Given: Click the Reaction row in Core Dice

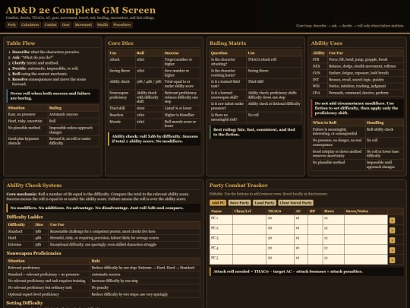Looking at the screenshot, I should pyautogui.click(x=154, y=115).
